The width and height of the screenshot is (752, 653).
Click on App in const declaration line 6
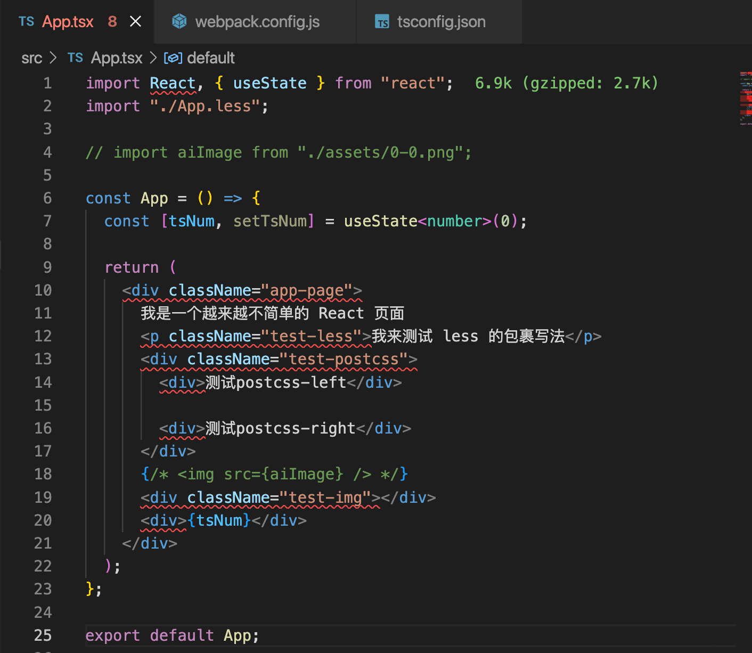pyautogui.click(x=154, y=198)
